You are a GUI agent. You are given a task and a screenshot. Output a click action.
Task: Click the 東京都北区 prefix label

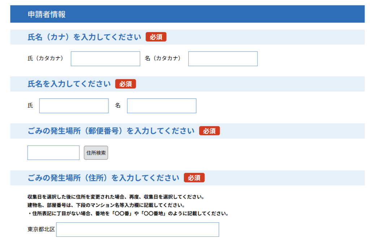click(41, 230)
